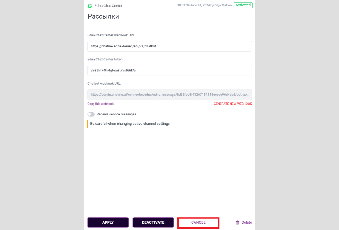Image resolution: width=339 pixels, height=230 pixels.
Task: Click the Edna Chat Center header name
Action: pos(108,6)
